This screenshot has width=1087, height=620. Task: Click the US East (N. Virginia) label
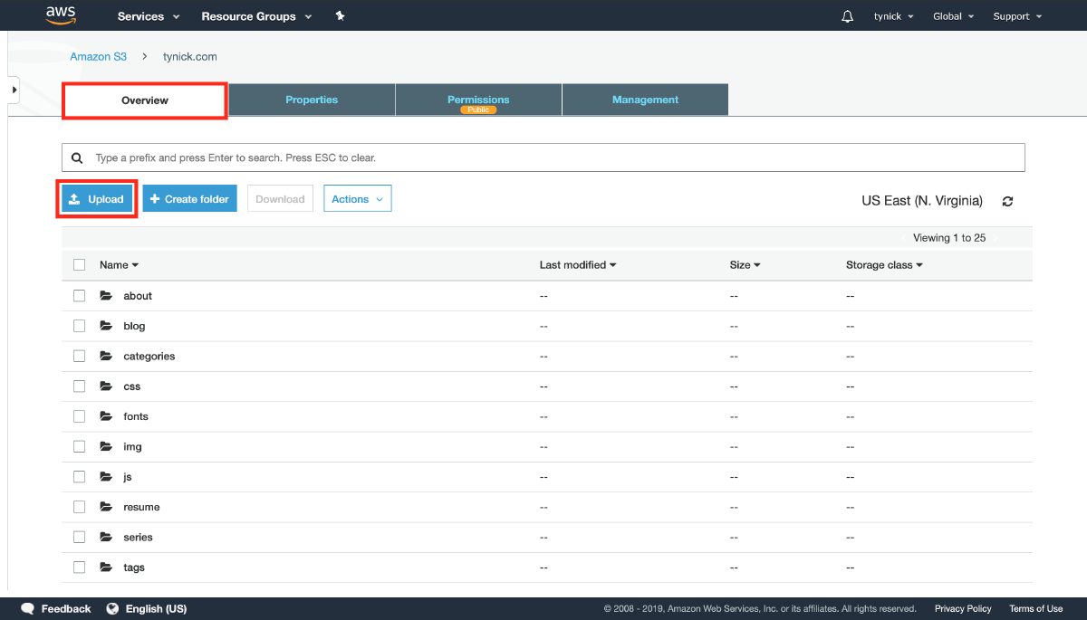pos(922,201)
